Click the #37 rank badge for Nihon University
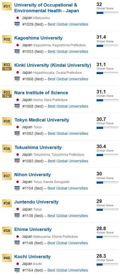This screenshot has height=274, width=121. (x=7, y=176)
